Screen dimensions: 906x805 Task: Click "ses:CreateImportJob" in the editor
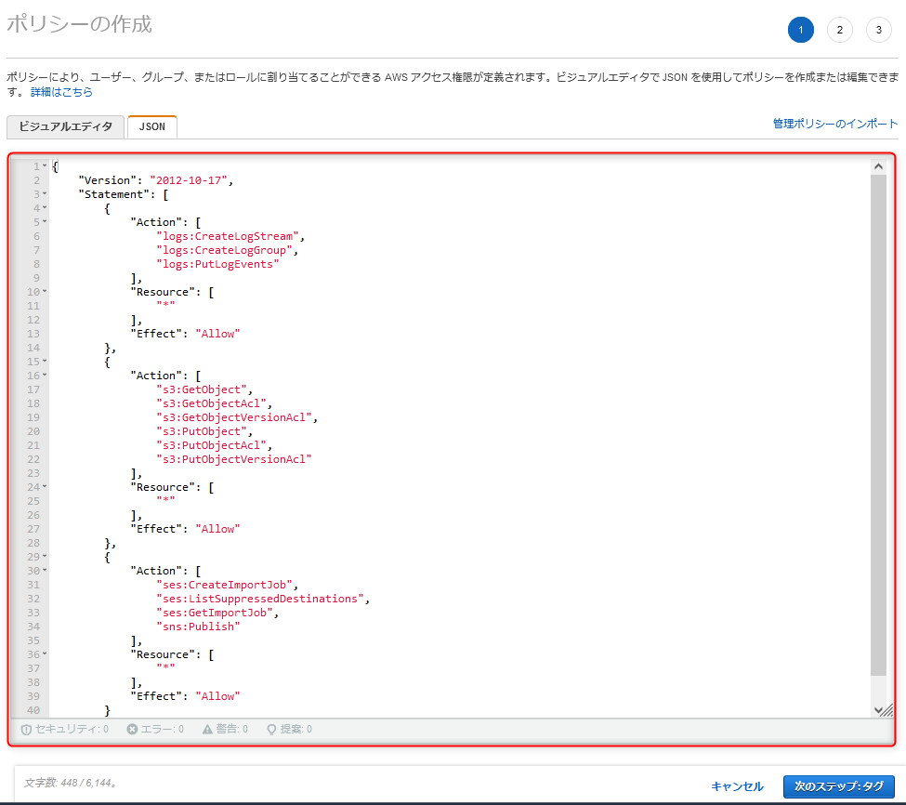[224, 585]
